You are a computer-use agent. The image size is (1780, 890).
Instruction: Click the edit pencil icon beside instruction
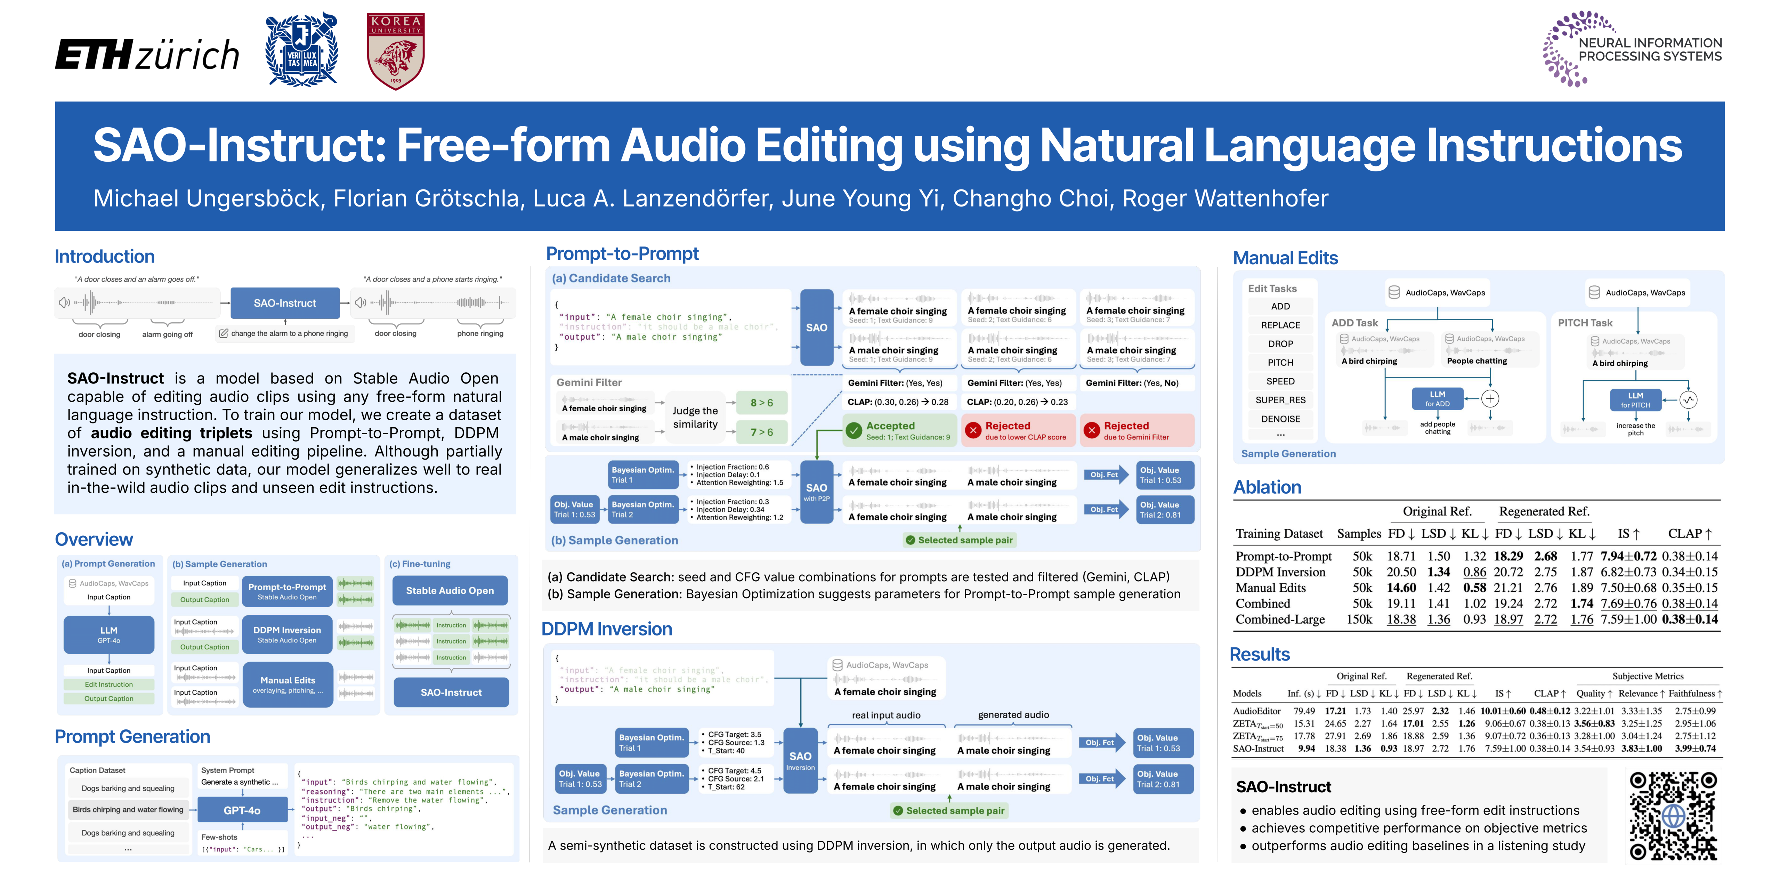(x=223, y=333)
